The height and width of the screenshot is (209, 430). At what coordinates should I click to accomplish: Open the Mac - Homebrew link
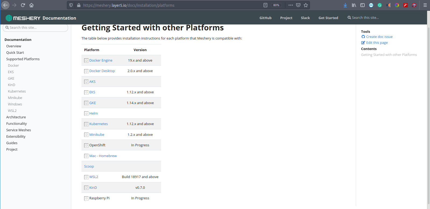(103, 156)
